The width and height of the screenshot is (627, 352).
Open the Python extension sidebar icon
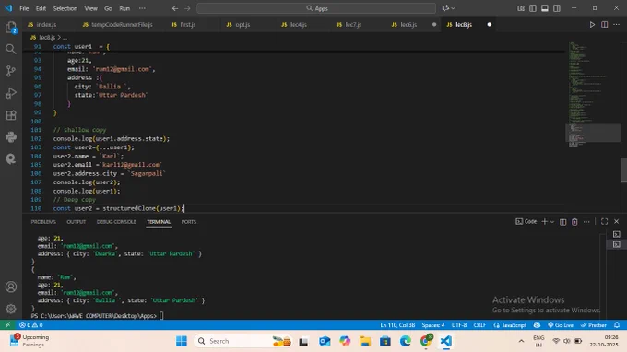(11, 137)
